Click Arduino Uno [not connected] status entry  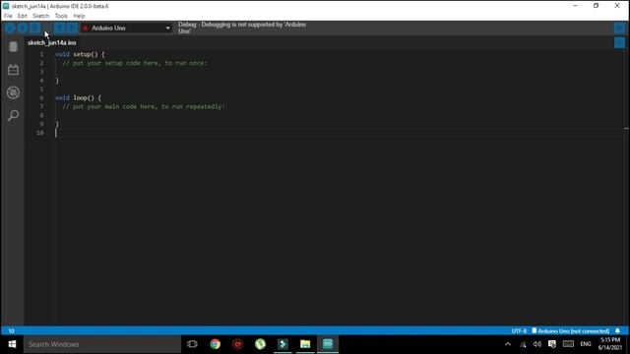tap(571, 331)
